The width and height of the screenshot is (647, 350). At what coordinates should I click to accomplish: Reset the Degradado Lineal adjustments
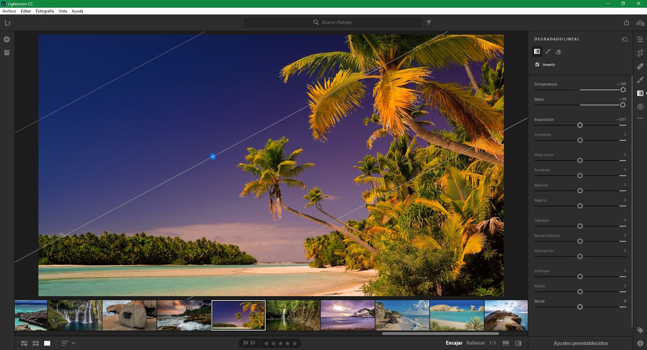click(x=625, y=39)
